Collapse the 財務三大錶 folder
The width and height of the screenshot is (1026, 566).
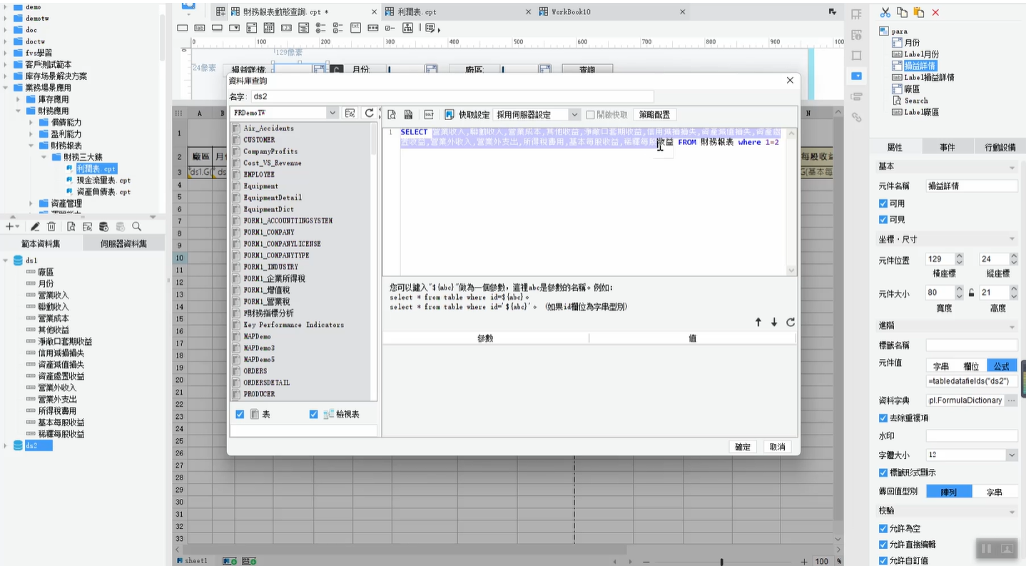(45, 157)
